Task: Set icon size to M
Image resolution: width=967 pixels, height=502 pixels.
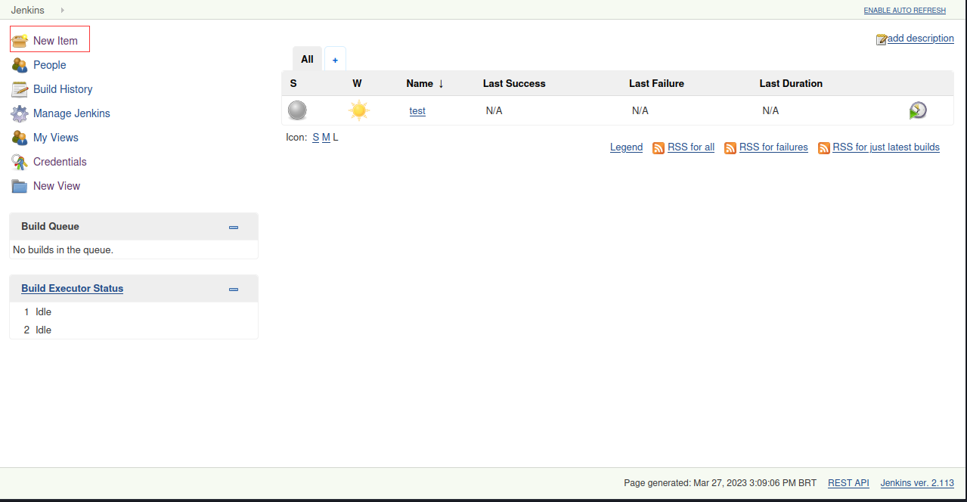Action: [x=326, y=137]
